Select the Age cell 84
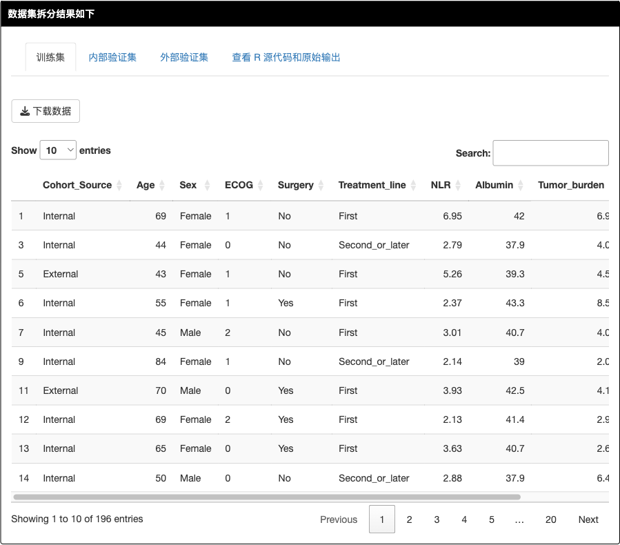This screenshot has height=545, width=620. [161, 361]
